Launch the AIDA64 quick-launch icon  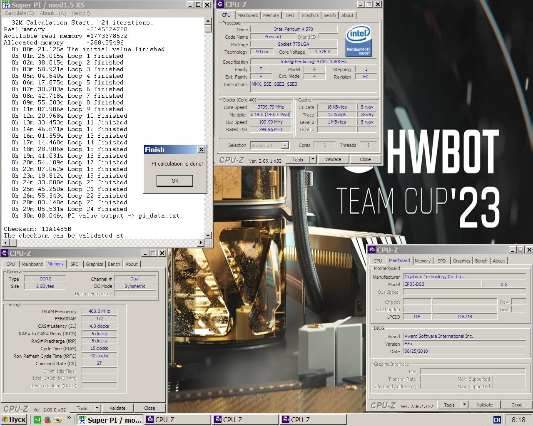(37, 419)
